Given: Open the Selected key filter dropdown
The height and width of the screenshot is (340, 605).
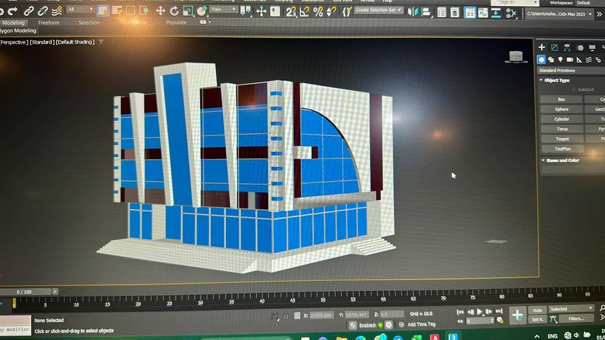Looking at the screenshot, I should [571, 309].
